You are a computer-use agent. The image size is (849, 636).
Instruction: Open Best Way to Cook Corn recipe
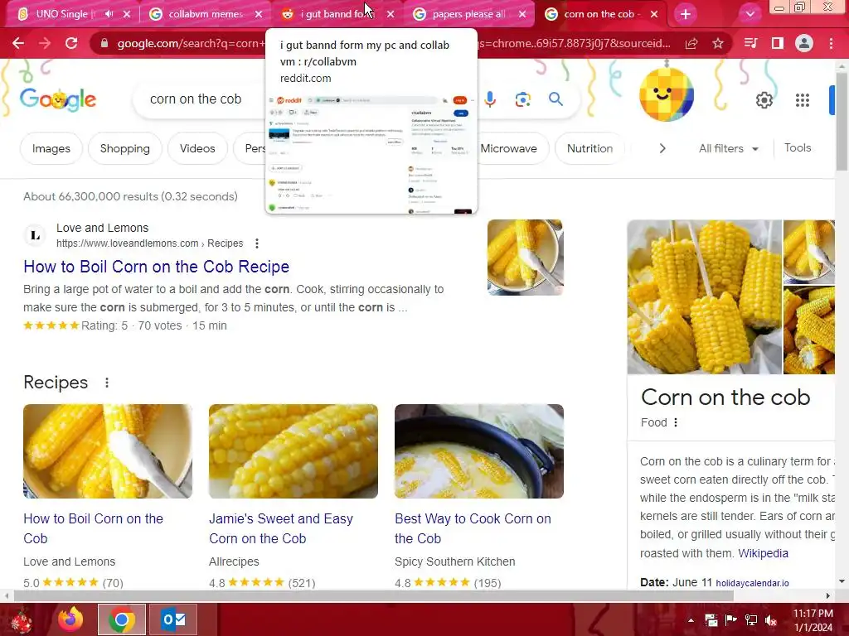[473, 528]
